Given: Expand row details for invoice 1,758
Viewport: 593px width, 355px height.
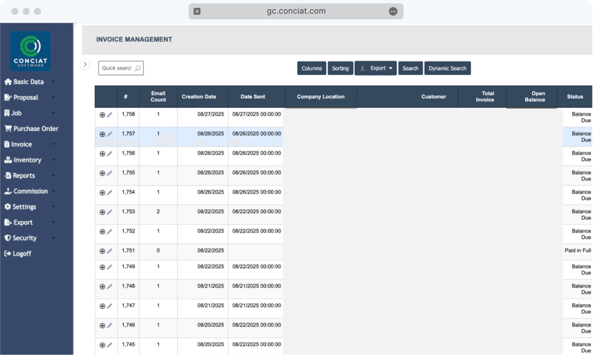Looking at the screenshot, I should pyautogui.click(x=102, y=115).
